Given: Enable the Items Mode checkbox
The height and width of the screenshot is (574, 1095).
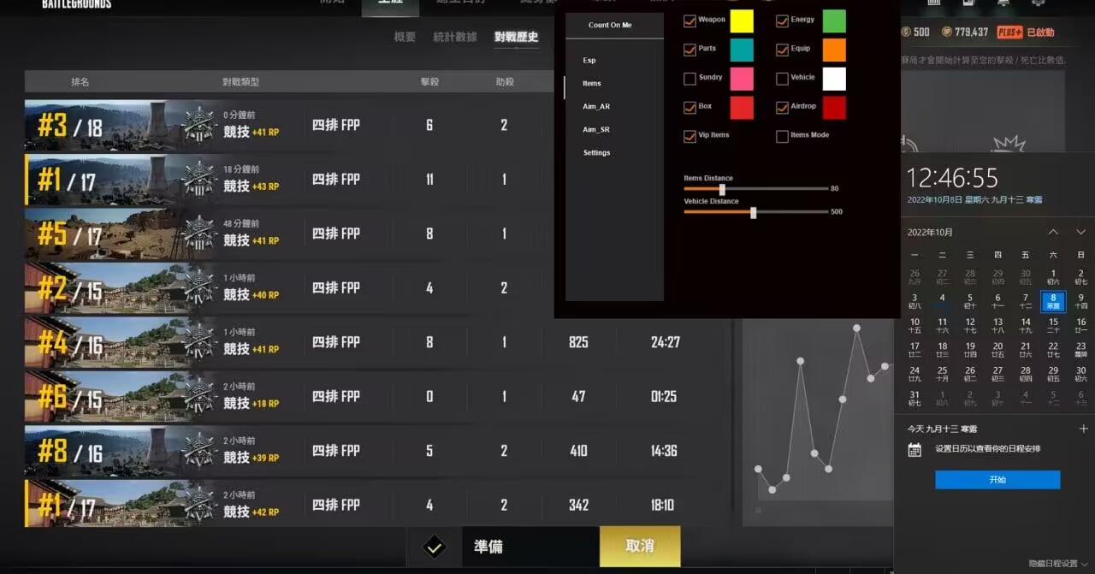Looking at the screenshot, I should pos(782,136).
